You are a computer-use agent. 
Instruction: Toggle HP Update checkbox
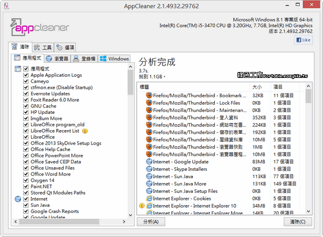pos(26,112)
